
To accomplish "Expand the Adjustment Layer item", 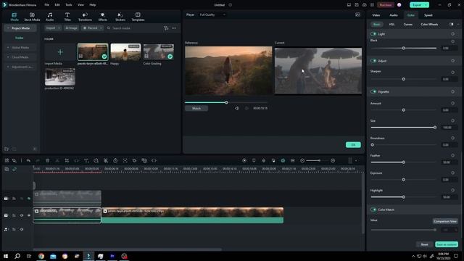I will coord(8,67).
